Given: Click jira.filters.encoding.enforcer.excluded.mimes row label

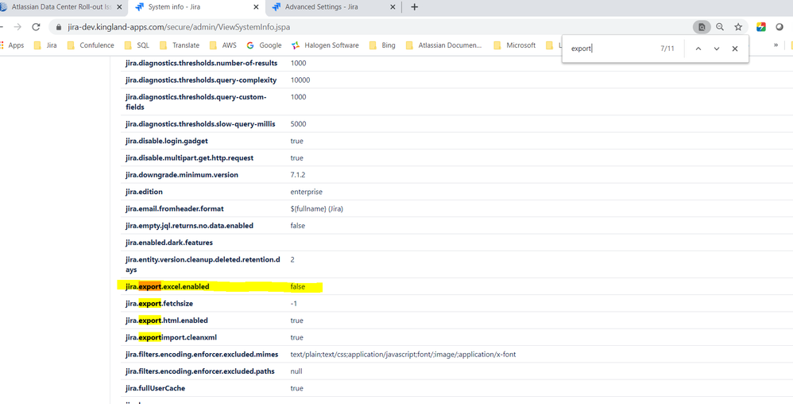Looking at the screenshot, I should click(201, 355).
